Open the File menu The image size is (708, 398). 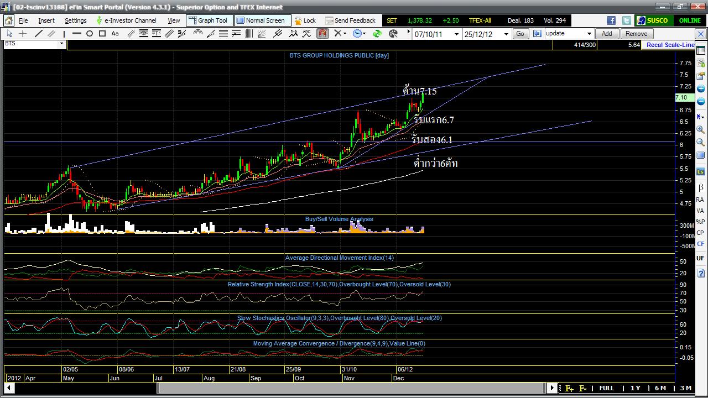pyautogui.click(x=23, y=20)
